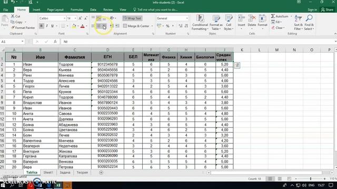The width and height of the screenshot is (337, 189).
Task: Toggle Bold formatting
Action: (x=41, y=26)
